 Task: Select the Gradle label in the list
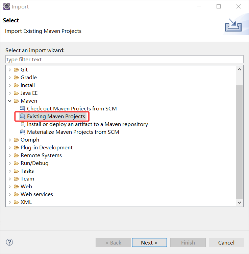(29, 78)
